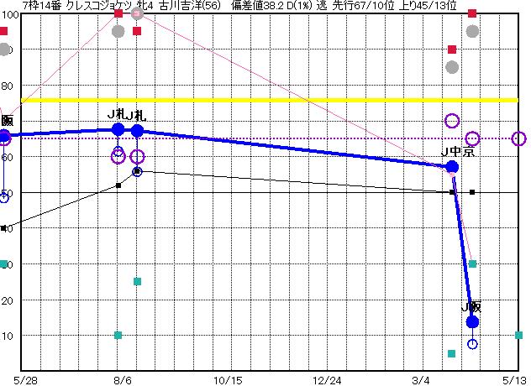Click the purple circle directly above J中京 label

point(452,121)
